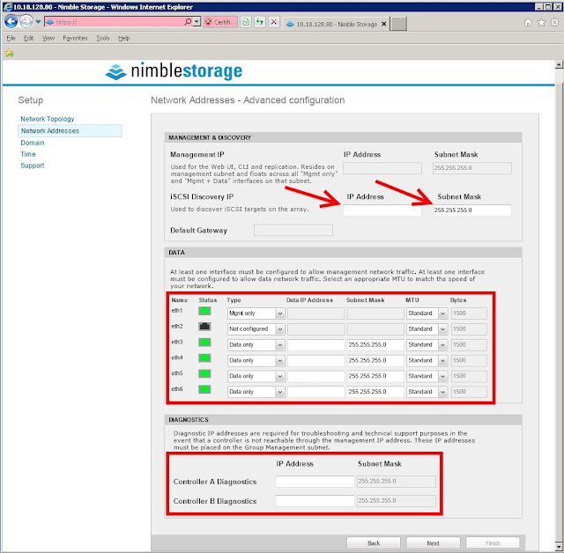Click the Add to Favorites bar star
564x553 pixels.
tap(10, 54)
